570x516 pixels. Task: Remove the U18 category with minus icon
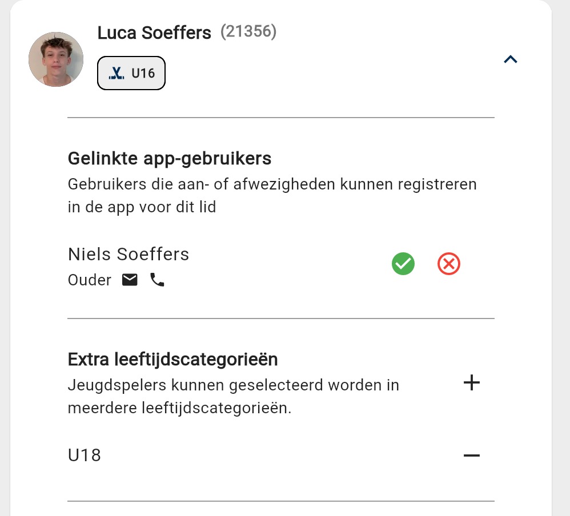[x=471, y=455]
